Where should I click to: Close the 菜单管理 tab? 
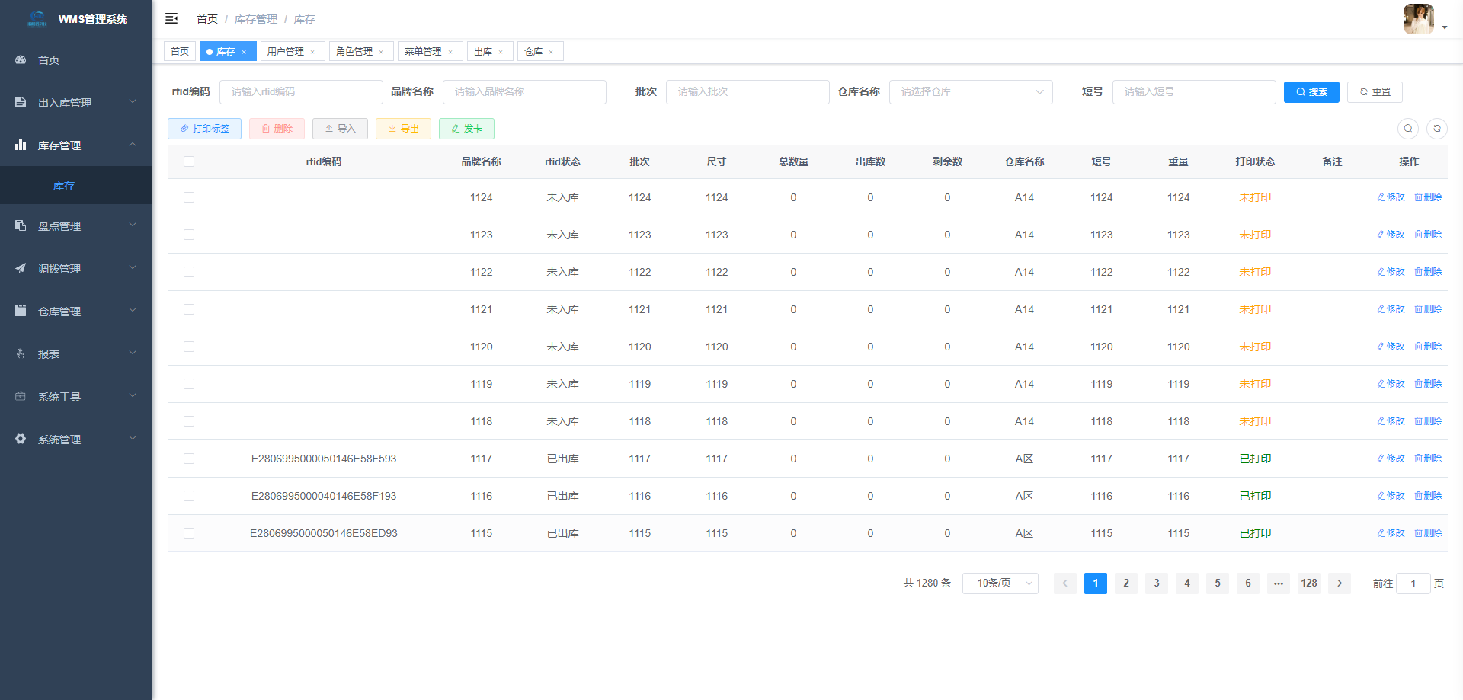(450, 52)
